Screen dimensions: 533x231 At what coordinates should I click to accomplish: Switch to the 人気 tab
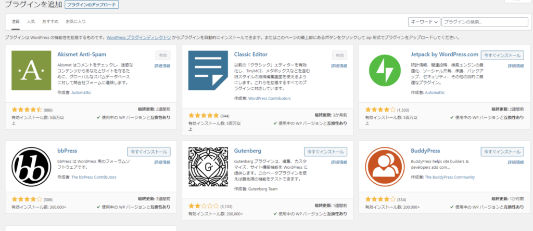31,21
